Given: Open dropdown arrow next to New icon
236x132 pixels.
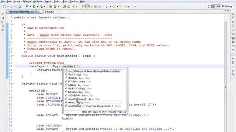Looking at the screenshot, I should pyautogui.click(x=8, y=7).
